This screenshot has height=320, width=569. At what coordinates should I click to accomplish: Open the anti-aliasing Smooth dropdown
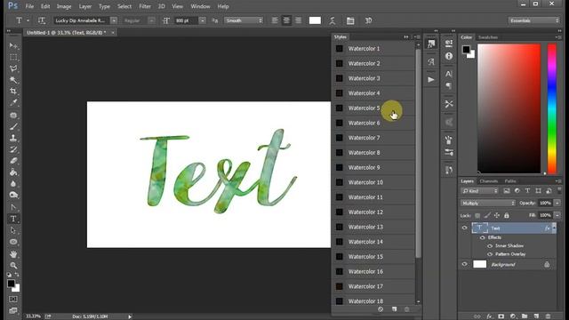point(244,20)
